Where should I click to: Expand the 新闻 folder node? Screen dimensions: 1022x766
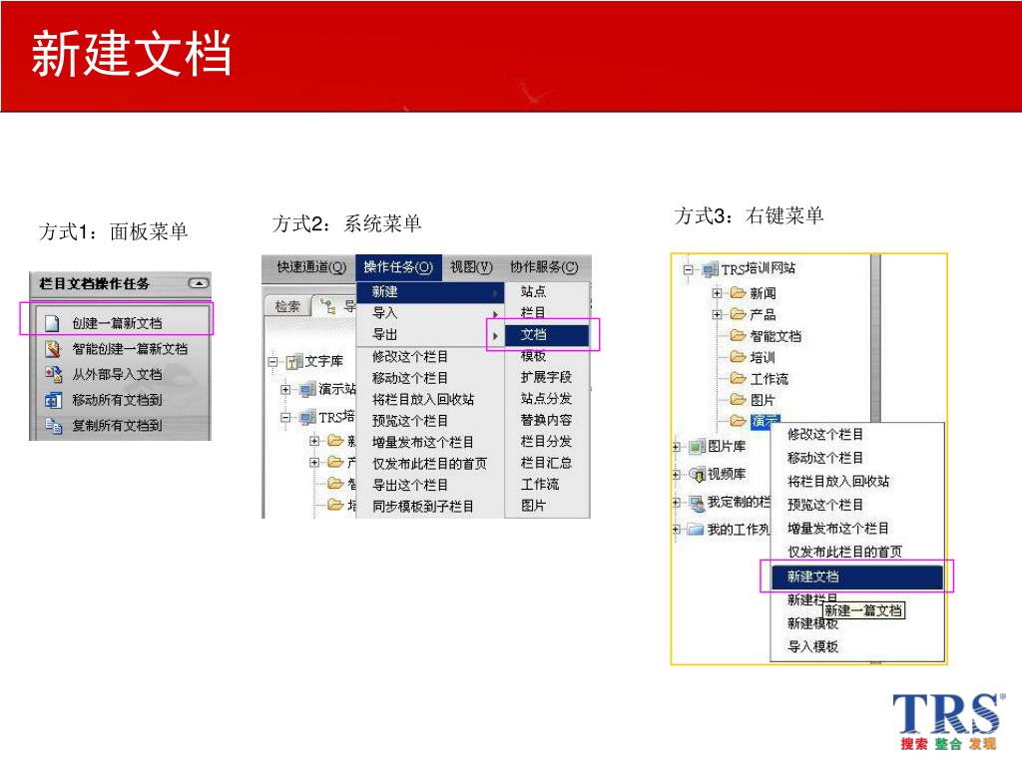[x=717, y=293]
